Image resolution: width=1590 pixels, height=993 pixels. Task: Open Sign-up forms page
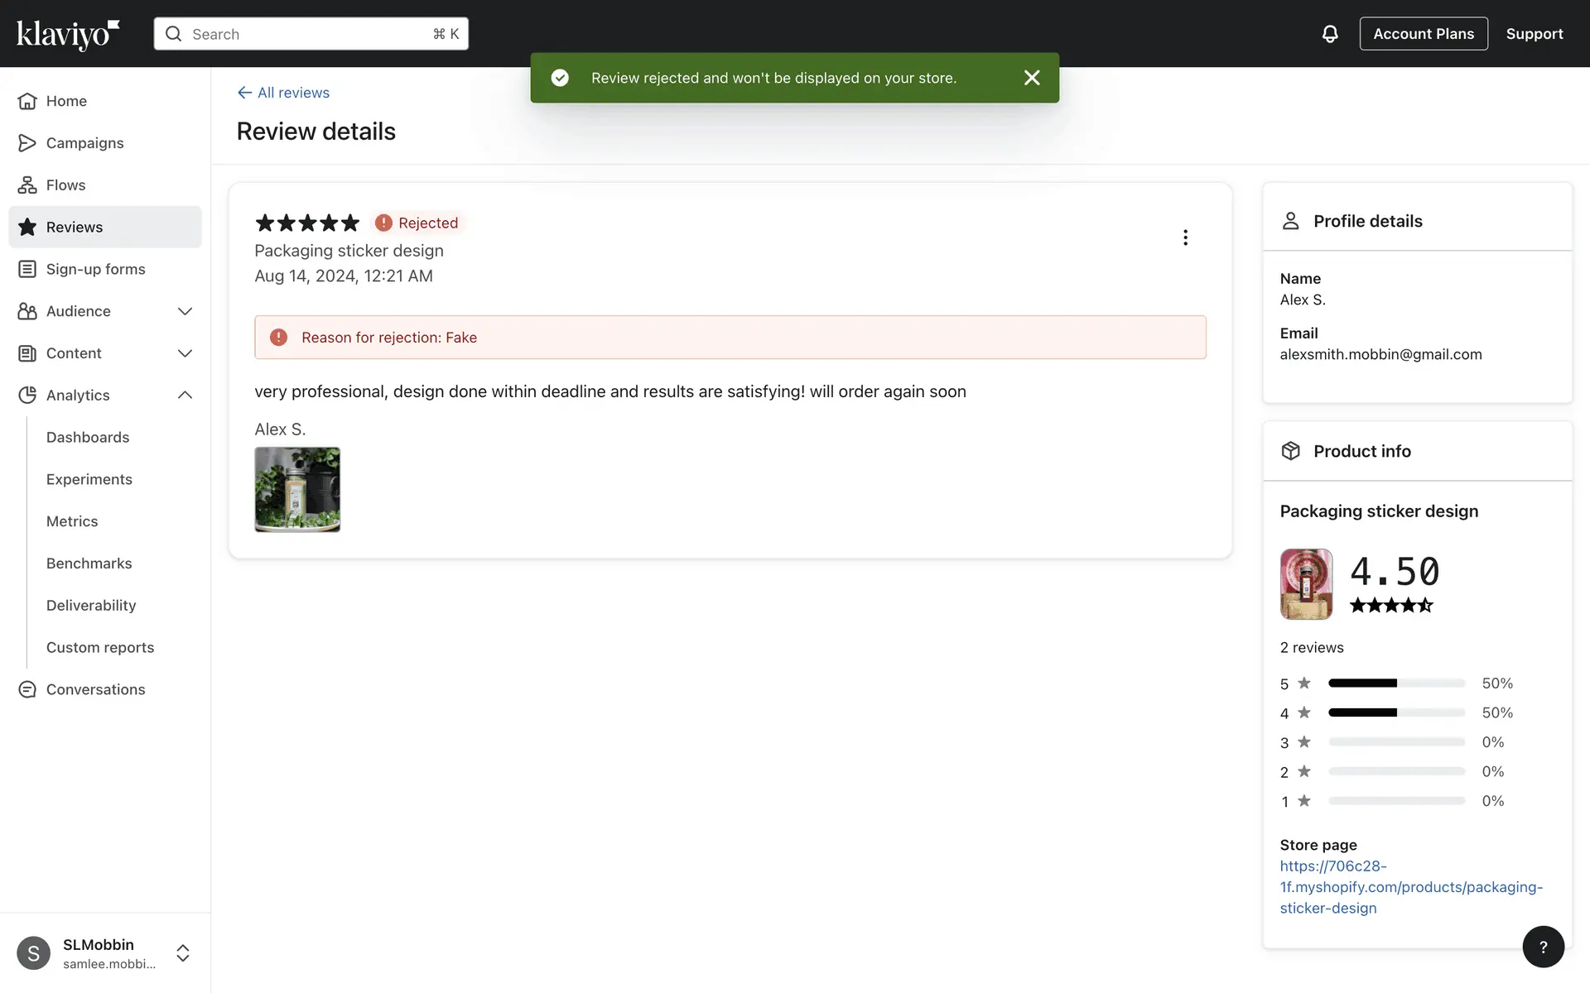pos(95,269)
